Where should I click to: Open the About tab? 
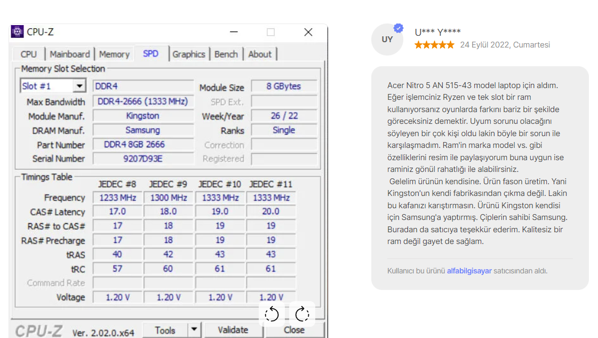point(260,54)
